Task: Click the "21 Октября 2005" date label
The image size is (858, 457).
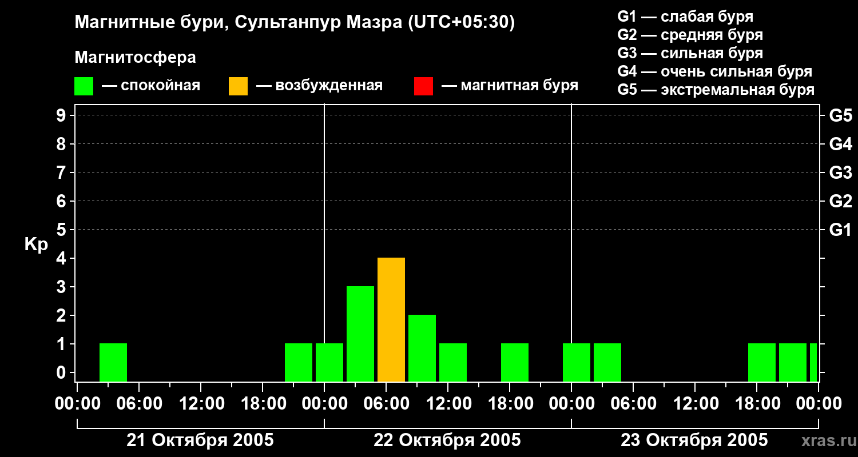Action: (x=200, y=440)
